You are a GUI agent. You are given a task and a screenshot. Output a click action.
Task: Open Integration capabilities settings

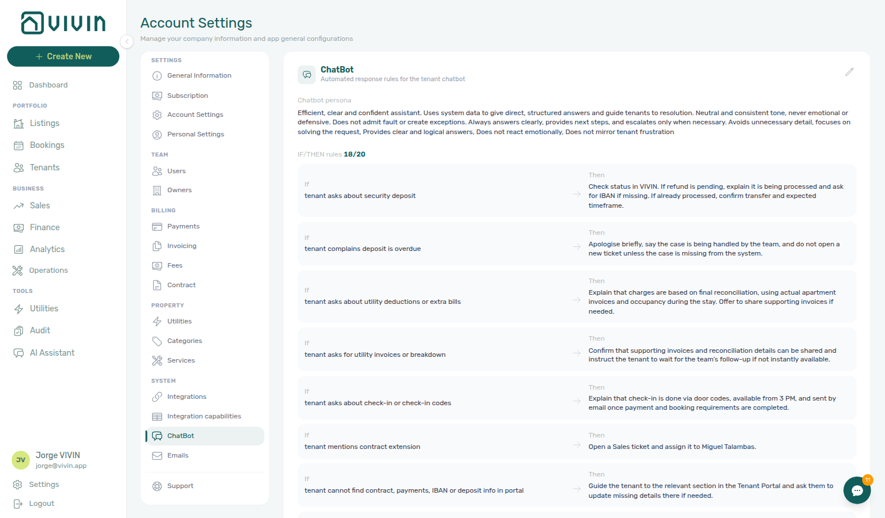pos(205,416)
